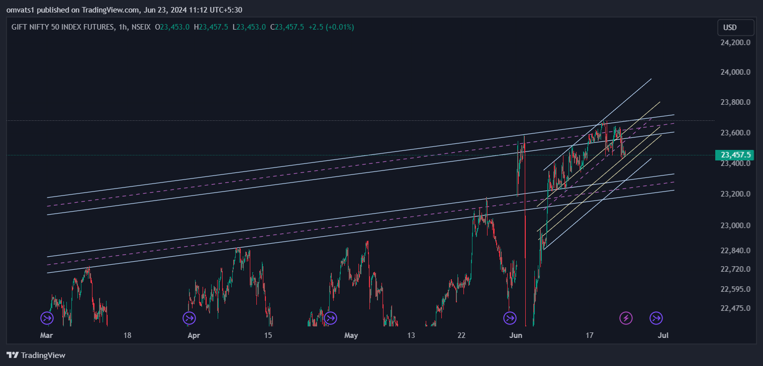Screen dimensions: 763x366
Task: Click the 18 date label on the time axis
Action: [x=128, y=335]
